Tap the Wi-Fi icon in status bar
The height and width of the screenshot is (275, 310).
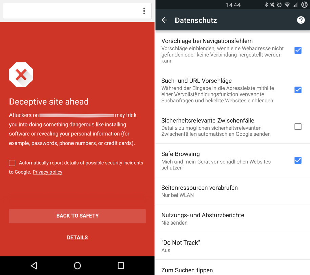click(x=287, y=5)
